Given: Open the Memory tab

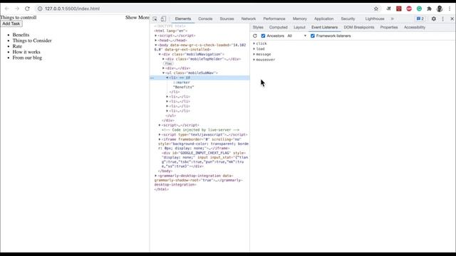Looking at the screenshot, I should pos(300,19).
